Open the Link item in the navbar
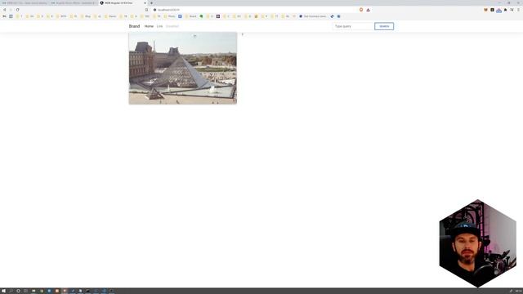The image size is (523, 294). coord(159,26)
